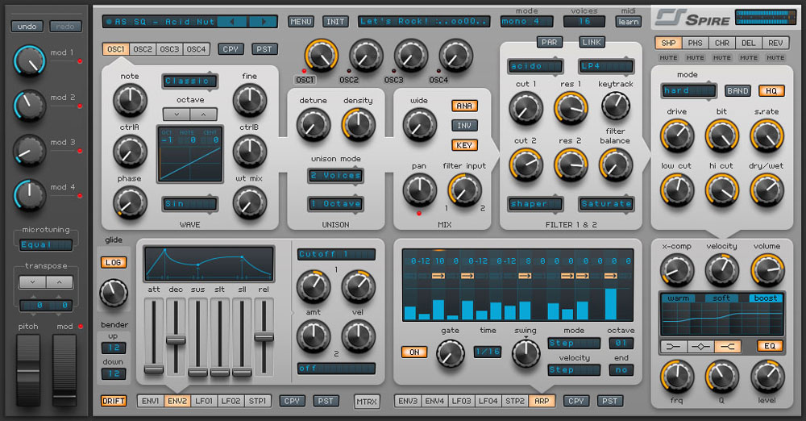The height and width of the screenshot is (421, 806).
Task: Click the glide knob
Action: (114, 293)
